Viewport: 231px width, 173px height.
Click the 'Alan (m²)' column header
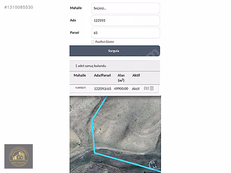pos(121,78)
